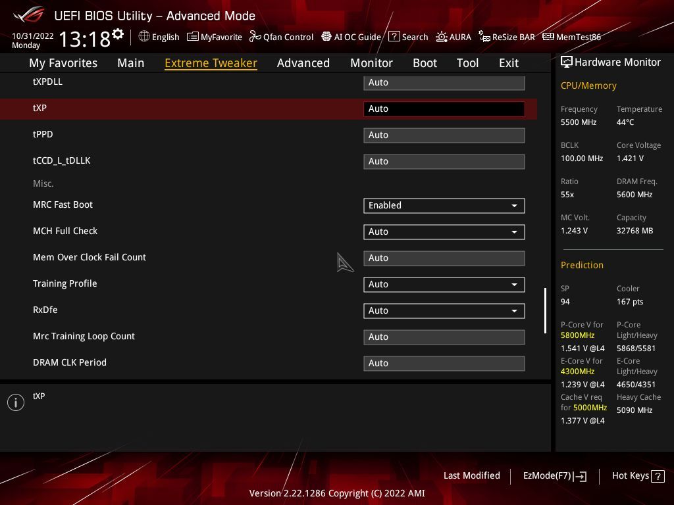674x505 pixels.
Task: Click the 4300MHz E-Core prediction value
Action: click(577, 372)
